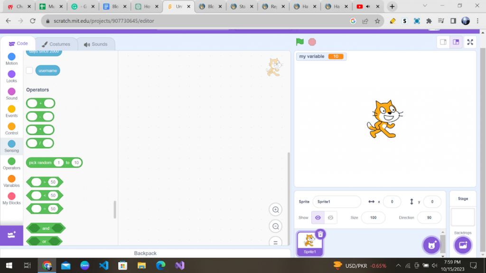Click the green flag to run project

[x=299, y=42]
